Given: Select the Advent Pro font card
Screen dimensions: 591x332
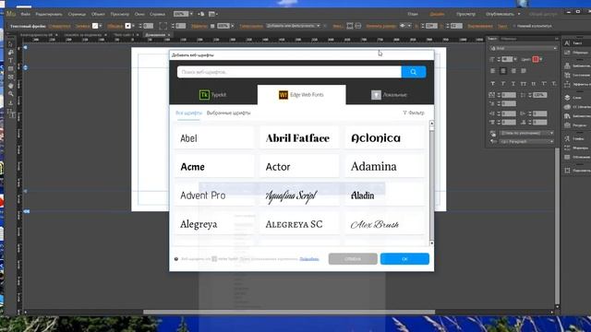Looking at the screenshot, I should click(214, 196).
